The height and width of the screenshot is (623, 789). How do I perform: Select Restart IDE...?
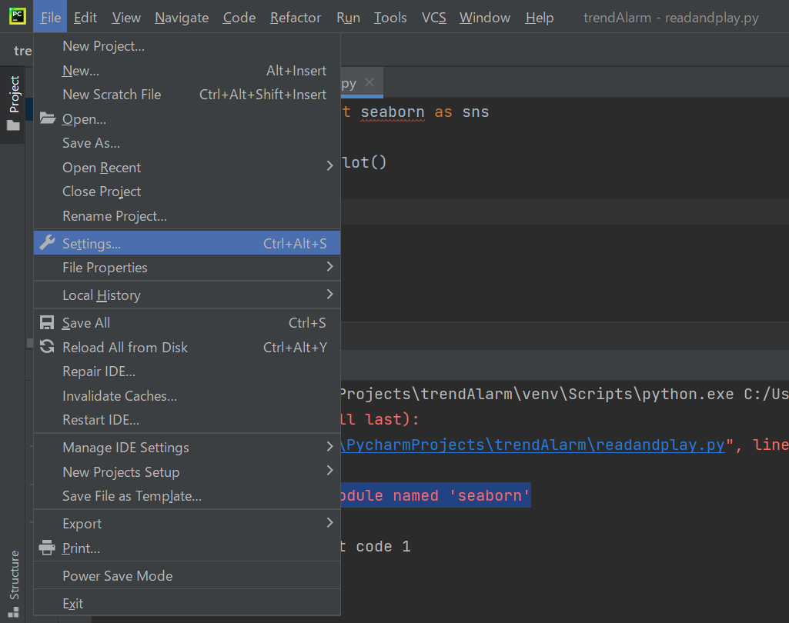187,420
